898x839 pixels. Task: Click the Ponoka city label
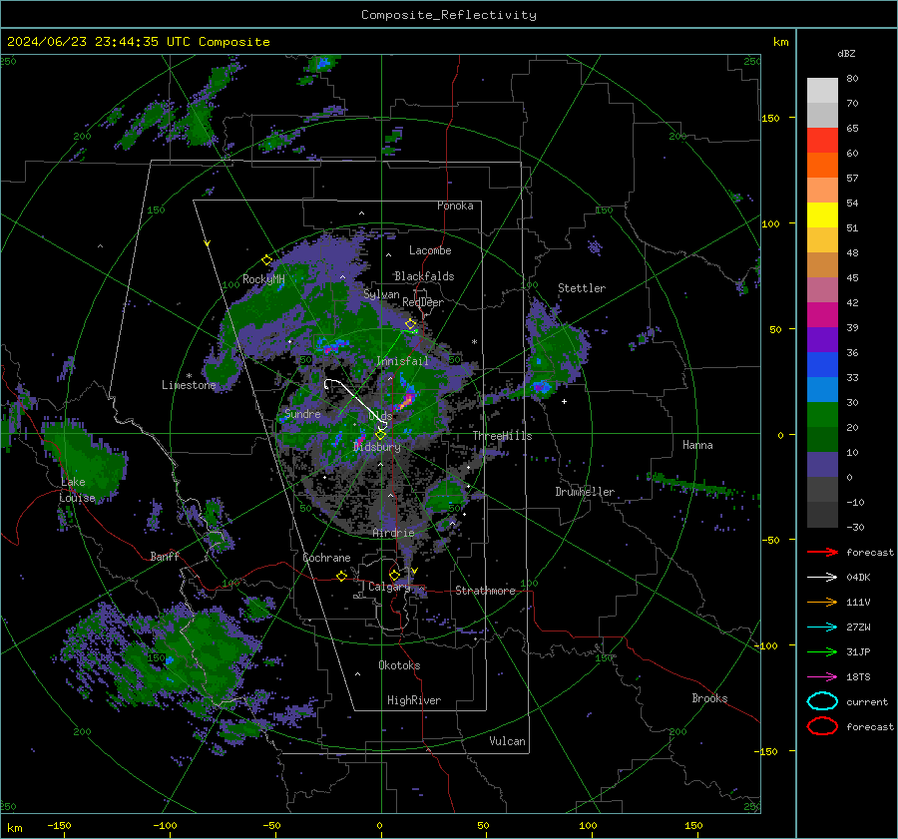[x=455, y=206]
